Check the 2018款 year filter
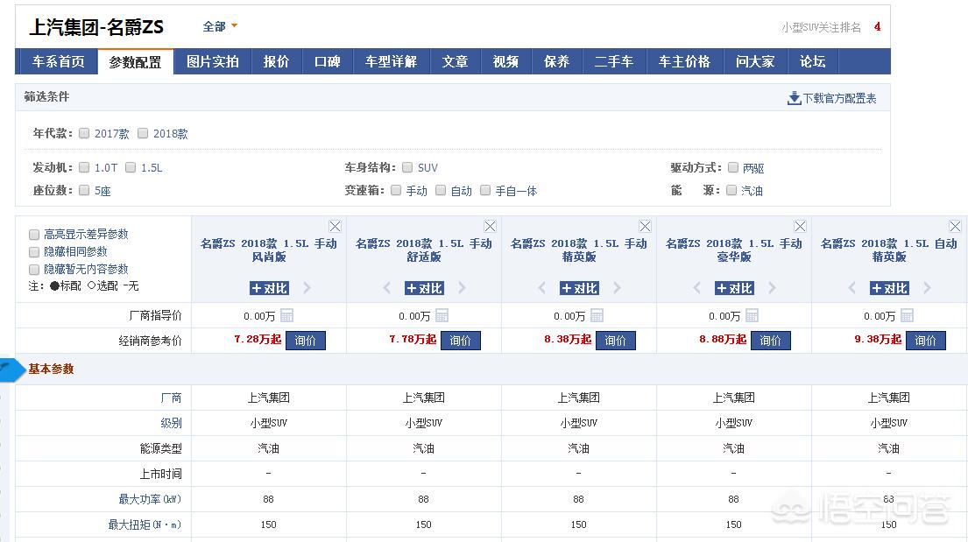The width and height of the screenshot is (968, 542). pyautogui.click(x=143, y=133)
